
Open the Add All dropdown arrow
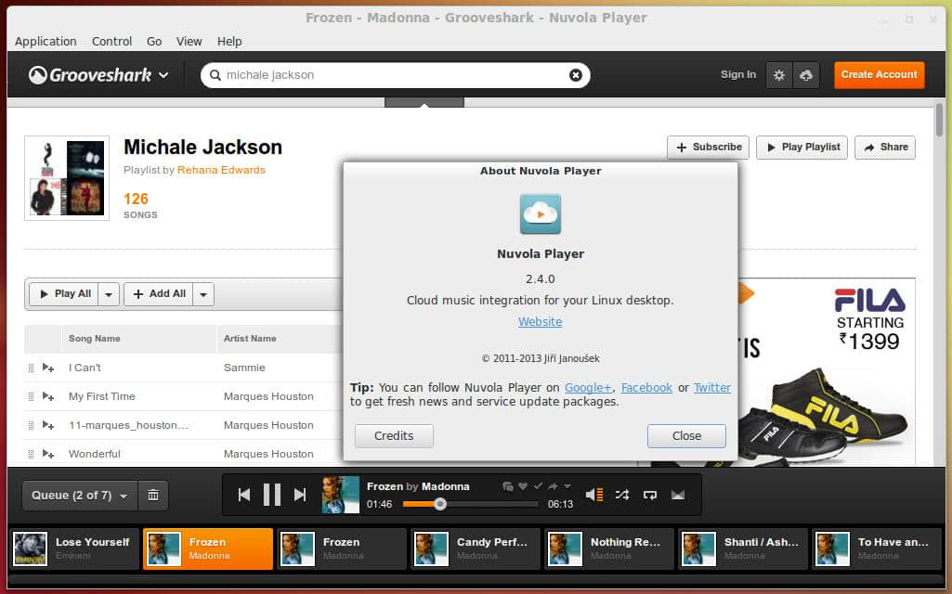pyautogui.click(x=203, y=294)
